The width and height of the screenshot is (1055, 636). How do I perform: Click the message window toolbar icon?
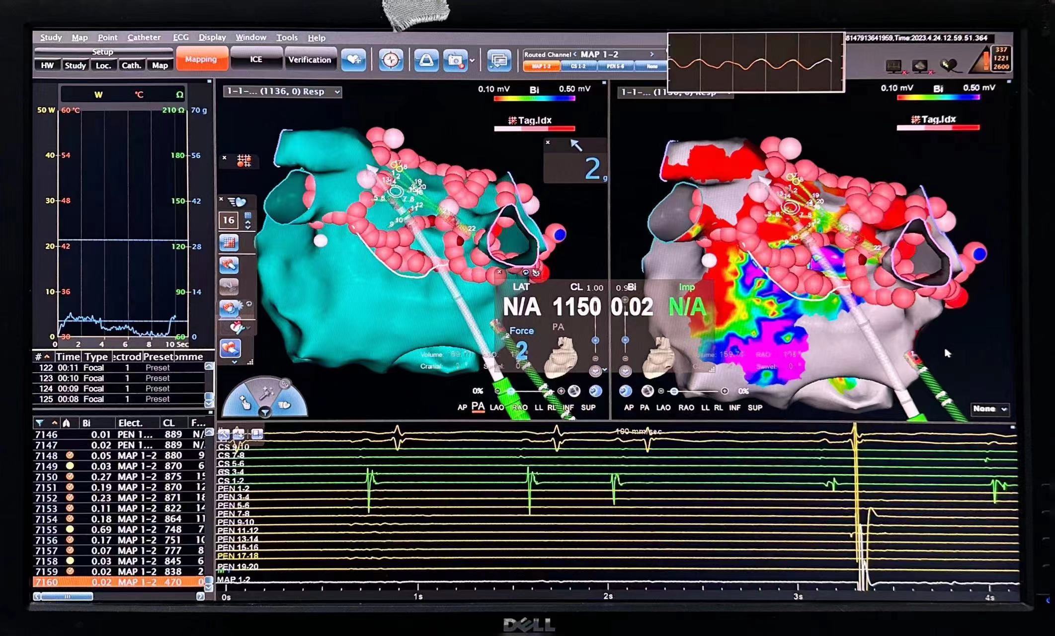pyautogui.click(x=499, y=61)
